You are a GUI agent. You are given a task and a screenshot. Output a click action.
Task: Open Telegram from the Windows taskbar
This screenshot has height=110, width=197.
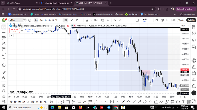109,107
